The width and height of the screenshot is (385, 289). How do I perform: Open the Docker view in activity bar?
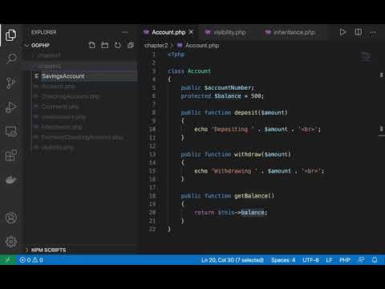(11, 180)
